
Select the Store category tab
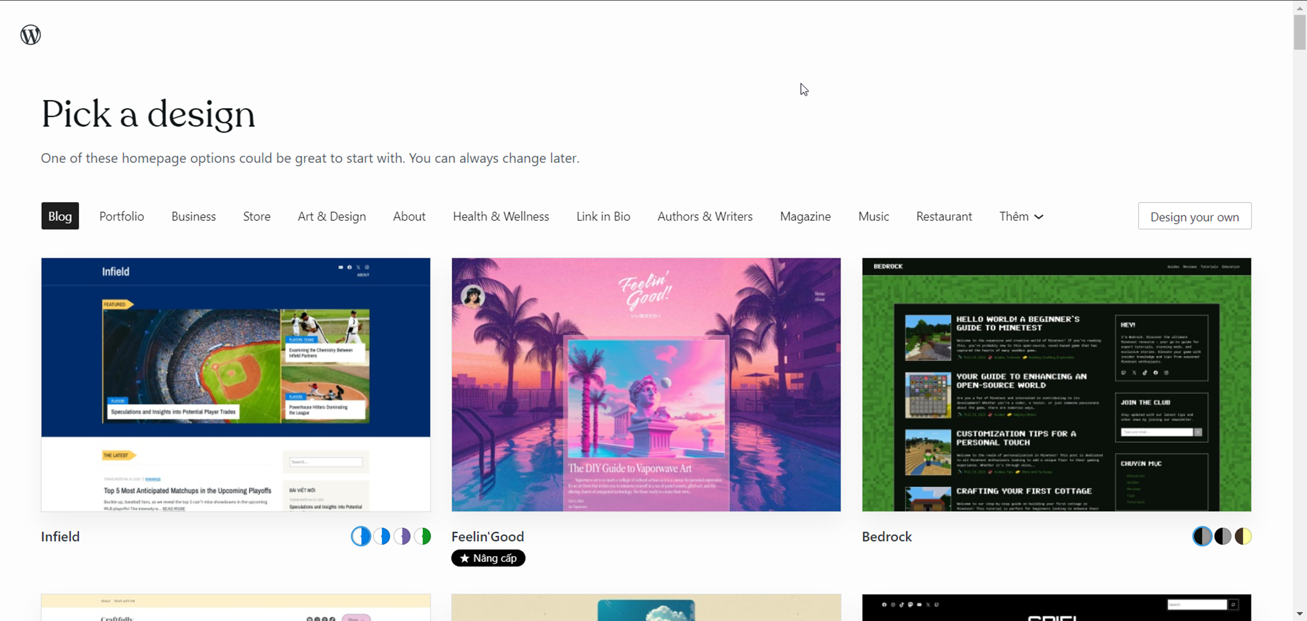tap(257, 216)
